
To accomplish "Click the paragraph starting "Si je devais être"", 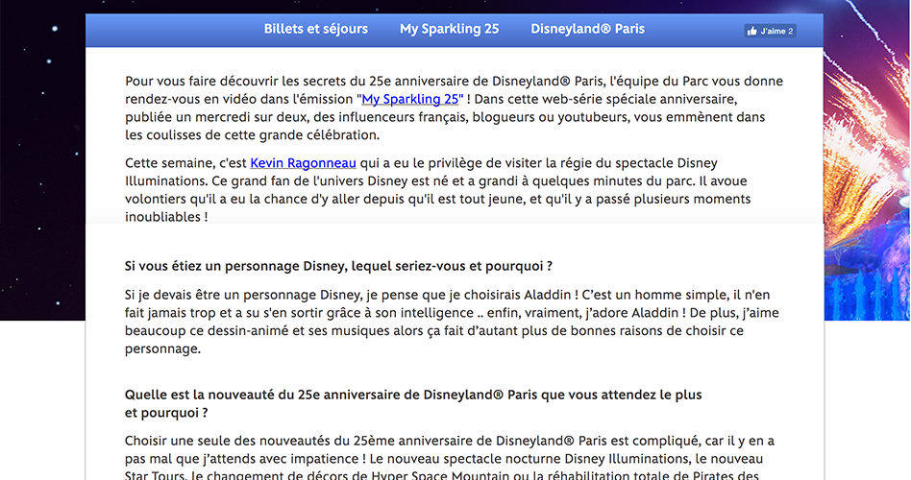I will (x=452, y=322).
